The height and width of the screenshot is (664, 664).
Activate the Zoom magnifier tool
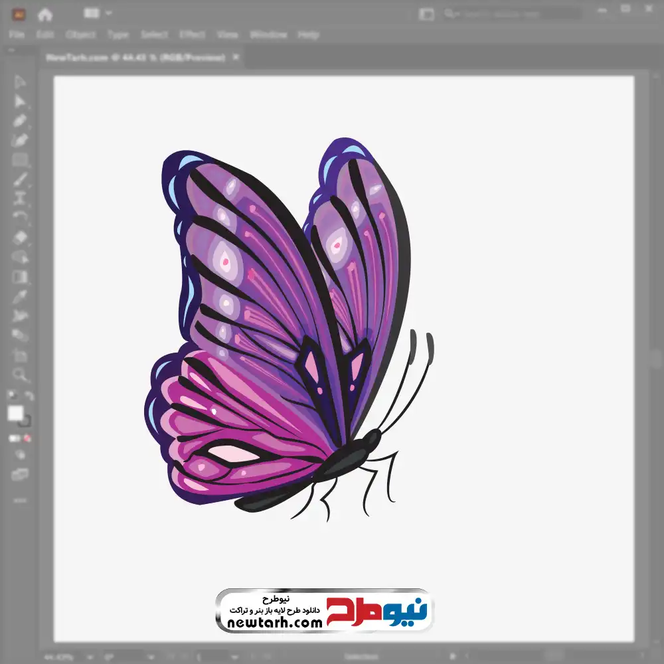click(20, 374)
